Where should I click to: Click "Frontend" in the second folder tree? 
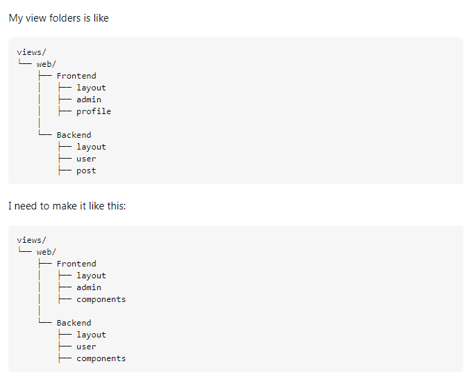point(76,264)
